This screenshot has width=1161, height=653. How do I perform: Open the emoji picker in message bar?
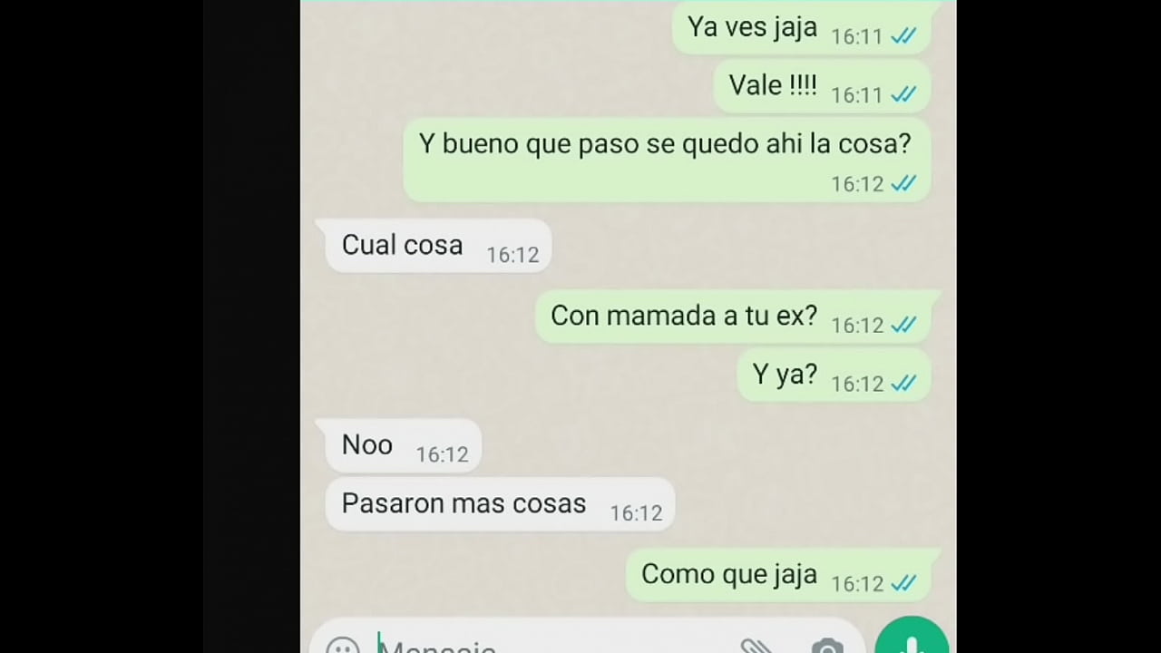click(x=342, y=647)
